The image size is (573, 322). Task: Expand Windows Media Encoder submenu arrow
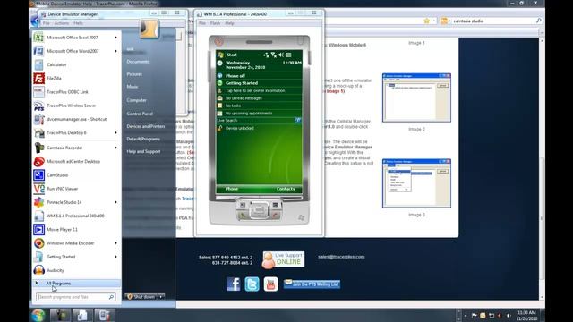point(116,243)
